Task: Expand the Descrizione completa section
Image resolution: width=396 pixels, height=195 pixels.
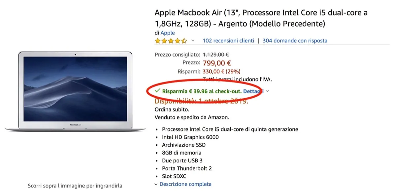Action: point(186,184)
